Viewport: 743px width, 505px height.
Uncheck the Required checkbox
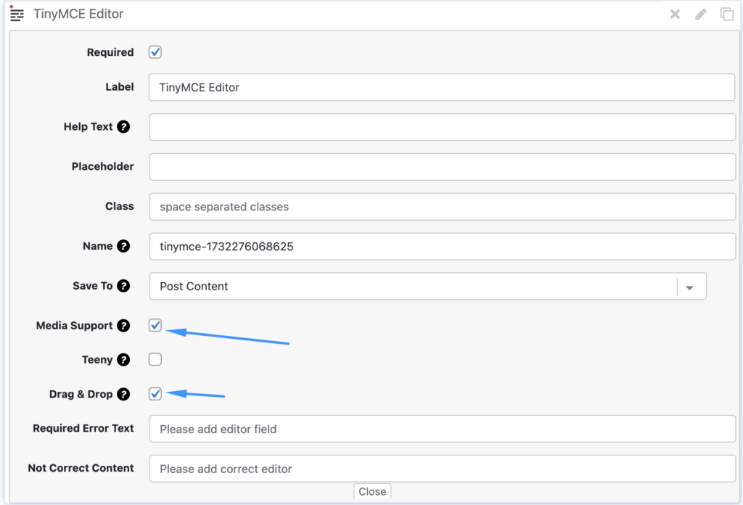click(x=155, y=52)
